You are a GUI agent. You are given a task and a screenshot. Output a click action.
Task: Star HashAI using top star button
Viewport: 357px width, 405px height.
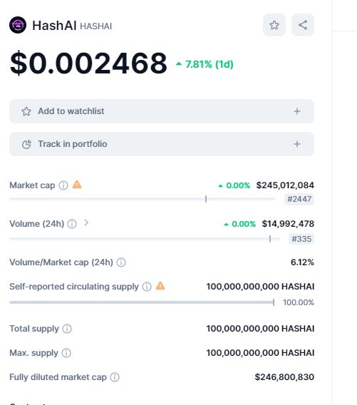pyautogui.click(x=274, y=25)
